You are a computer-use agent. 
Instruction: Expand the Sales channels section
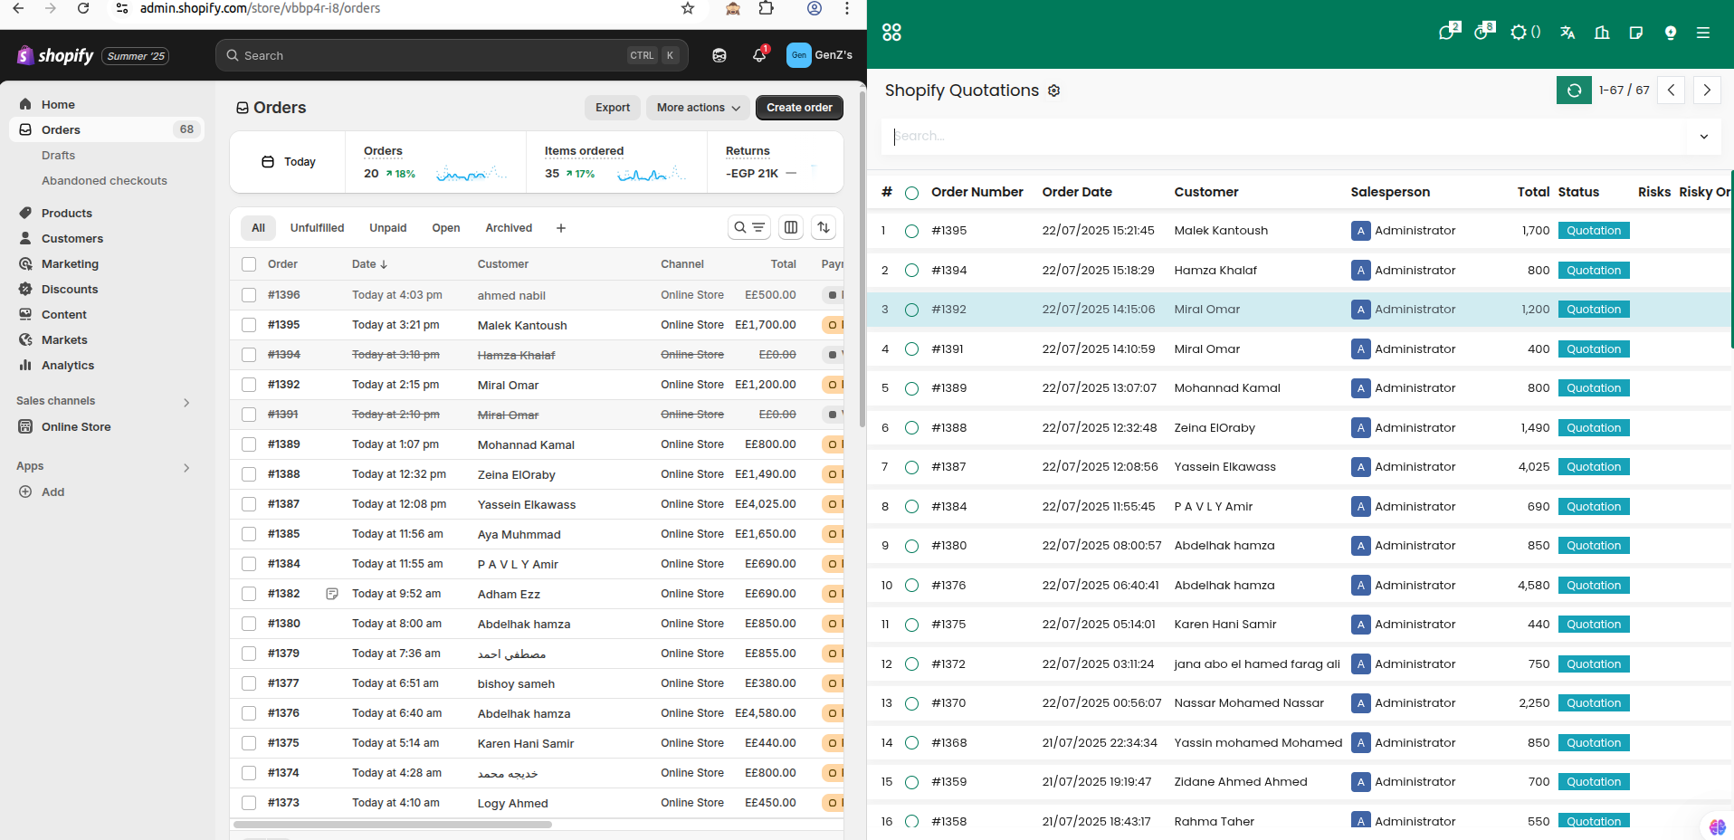click(186, 402)
